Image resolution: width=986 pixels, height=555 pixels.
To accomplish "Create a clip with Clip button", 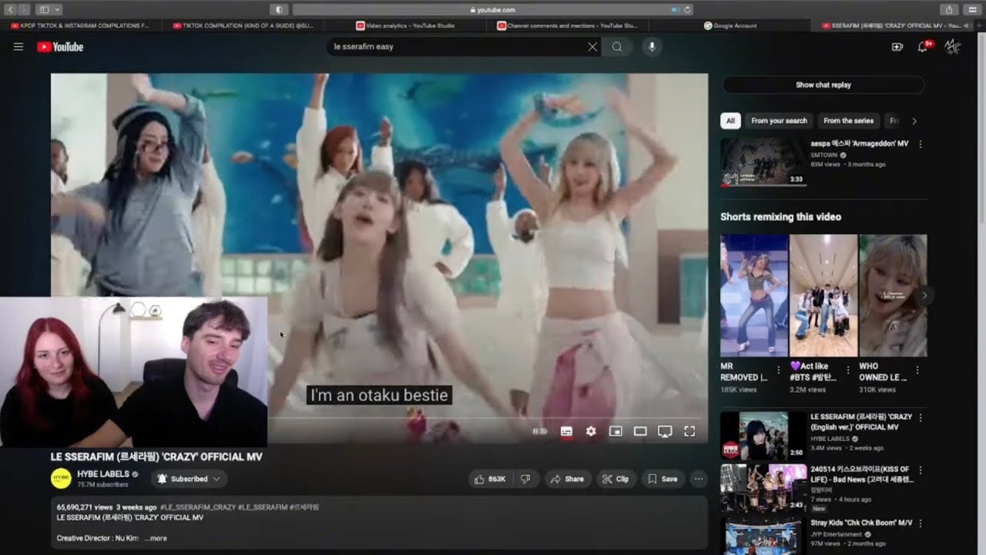I will click(615, 479).
